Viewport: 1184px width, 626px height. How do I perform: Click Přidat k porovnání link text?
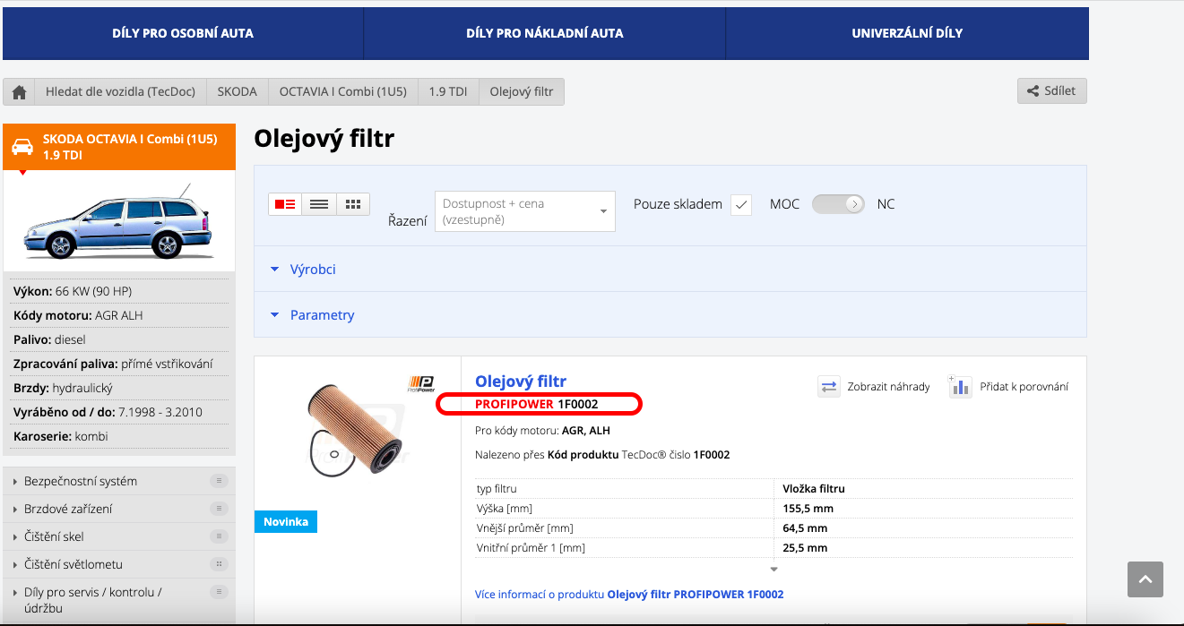tap(1024, 387)
